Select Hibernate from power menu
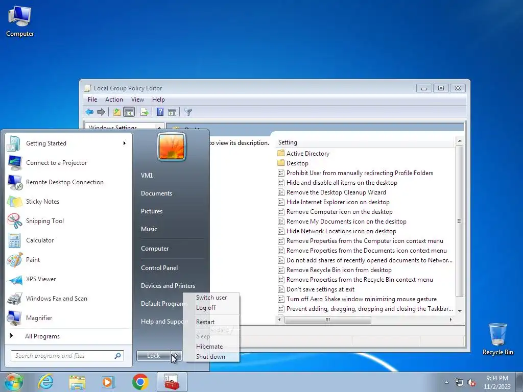This screenshot has height=392, width=523. [x=211, y=347]
